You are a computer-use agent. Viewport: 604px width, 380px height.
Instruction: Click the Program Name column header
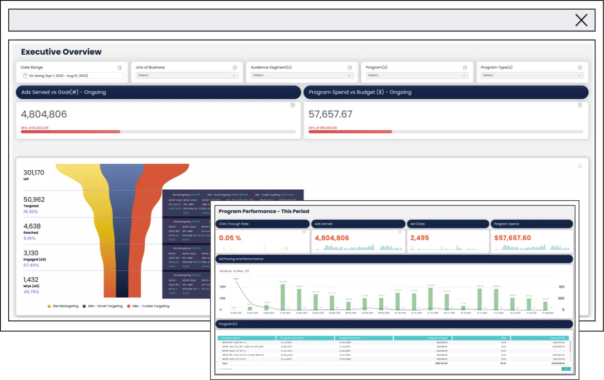pyautogui.click(x=247, y=338)
